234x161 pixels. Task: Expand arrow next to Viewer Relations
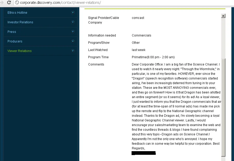[x=73, y=51]
